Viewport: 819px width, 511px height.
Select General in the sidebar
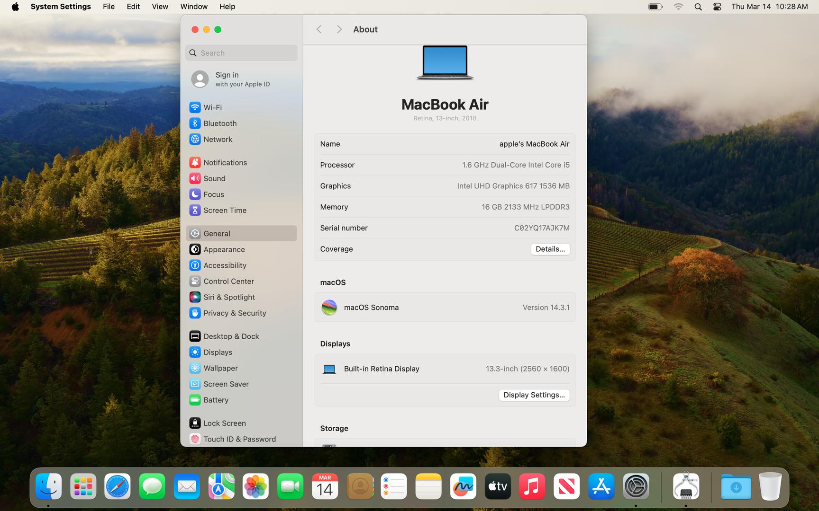[241, 233]
